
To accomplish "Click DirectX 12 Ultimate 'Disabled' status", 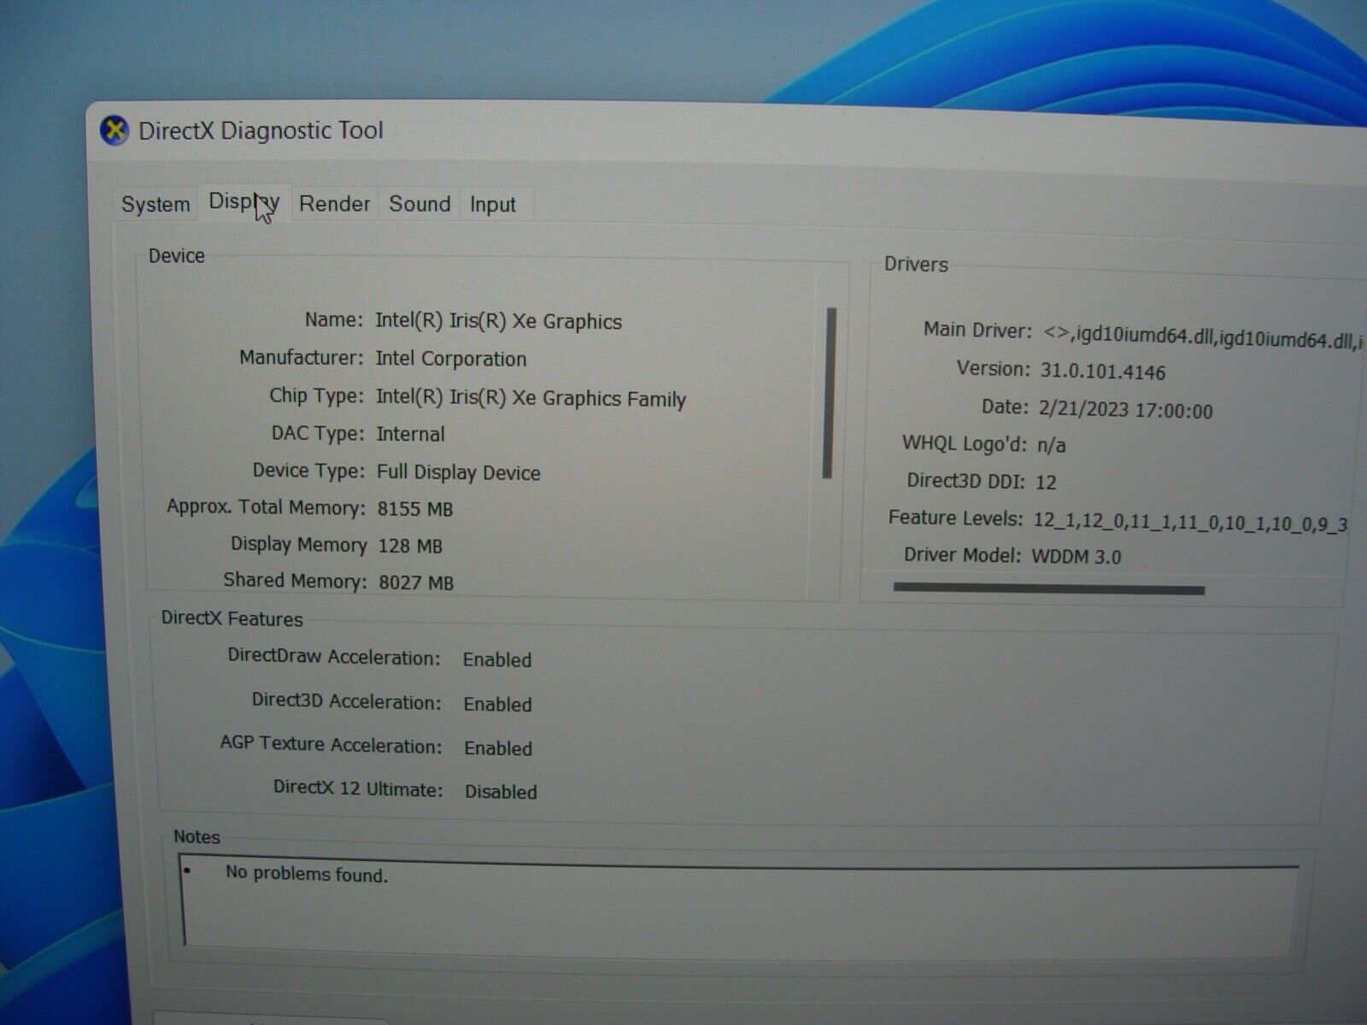I will (501, 792).
